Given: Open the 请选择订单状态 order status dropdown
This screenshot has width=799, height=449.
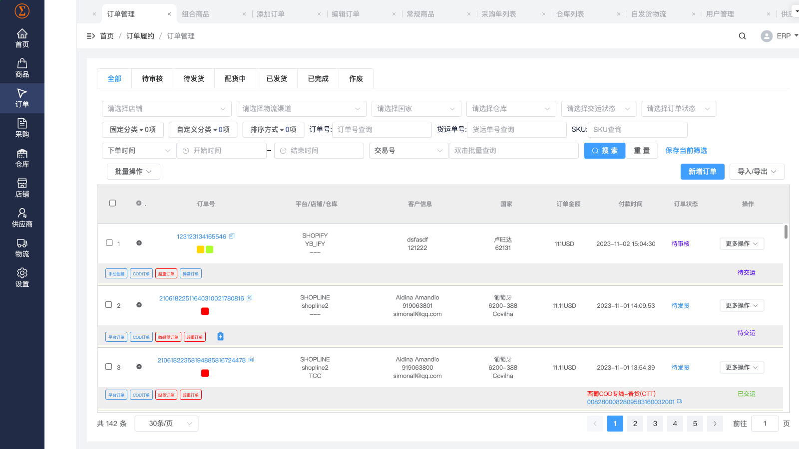Looking at the screenshot, I should [x=679, y=109].
